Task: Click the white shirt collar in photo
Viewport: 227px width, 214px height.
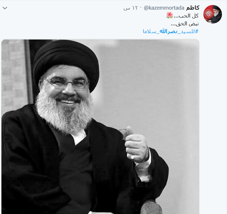Action: (79, 137)
